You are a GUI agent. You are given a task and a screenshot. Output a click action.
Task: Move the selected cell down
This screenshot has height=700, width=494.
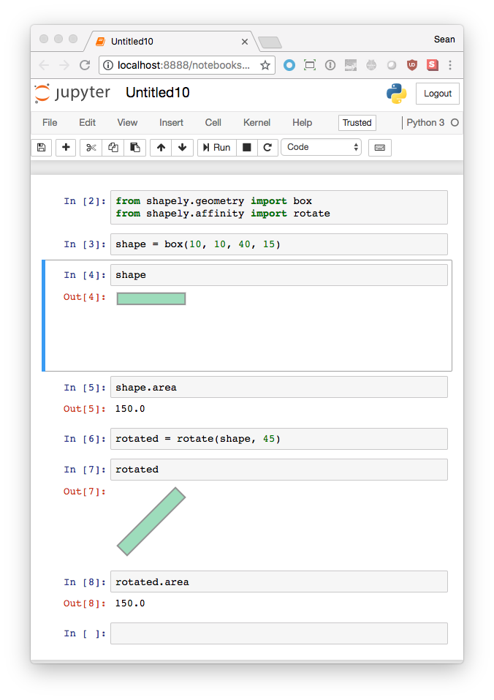point(182,147)
